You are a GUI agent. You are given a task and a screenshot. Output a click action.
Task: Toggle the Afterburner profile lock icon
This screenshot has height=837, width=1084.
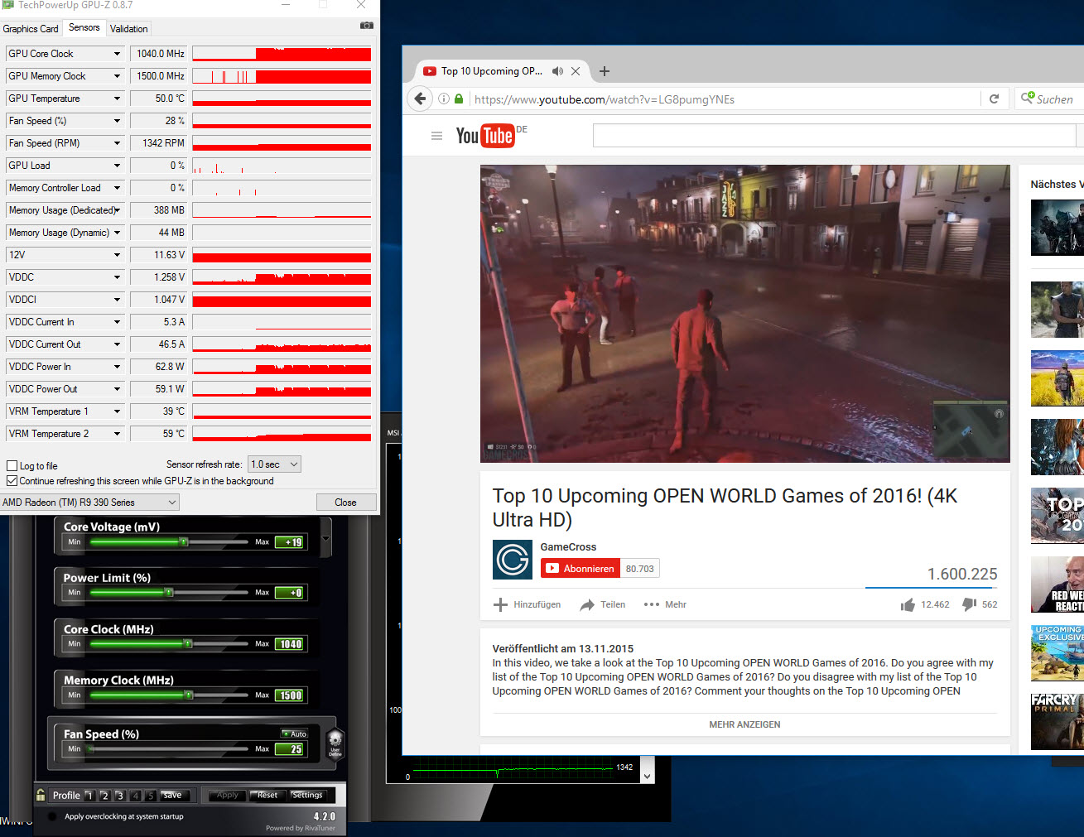click(41, 795)
